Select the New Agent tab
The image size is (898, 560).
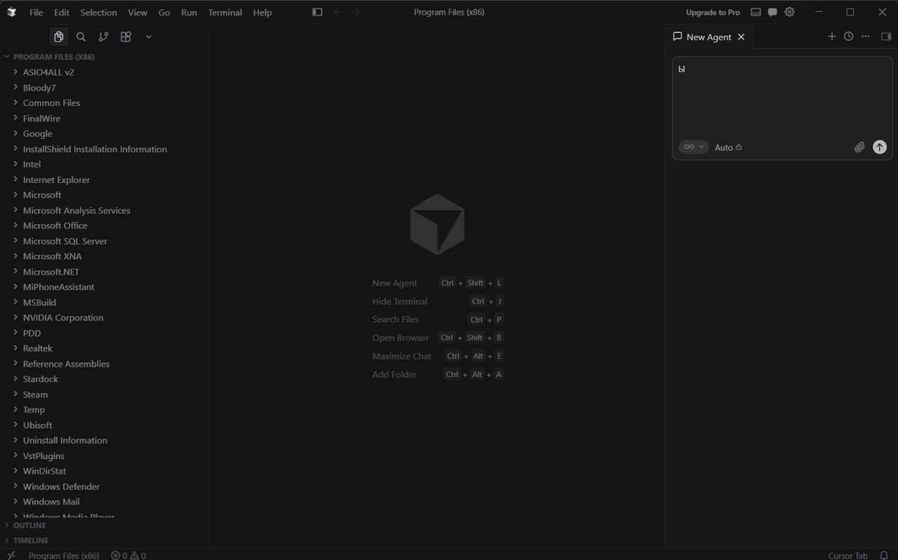(709, 36)
